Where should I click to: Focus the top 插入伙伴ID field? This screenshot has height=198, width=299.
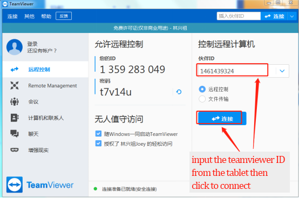tap(239, 16)
